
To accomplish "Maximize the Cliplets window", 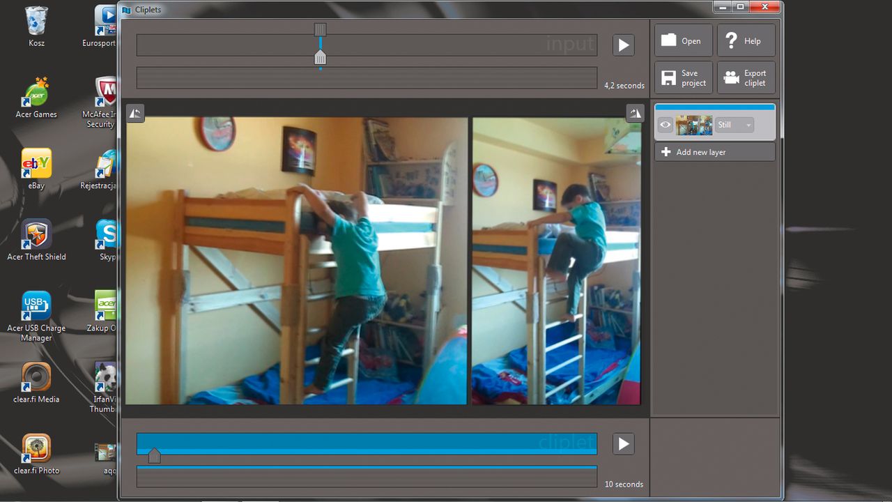I will (x=740, y=6).
